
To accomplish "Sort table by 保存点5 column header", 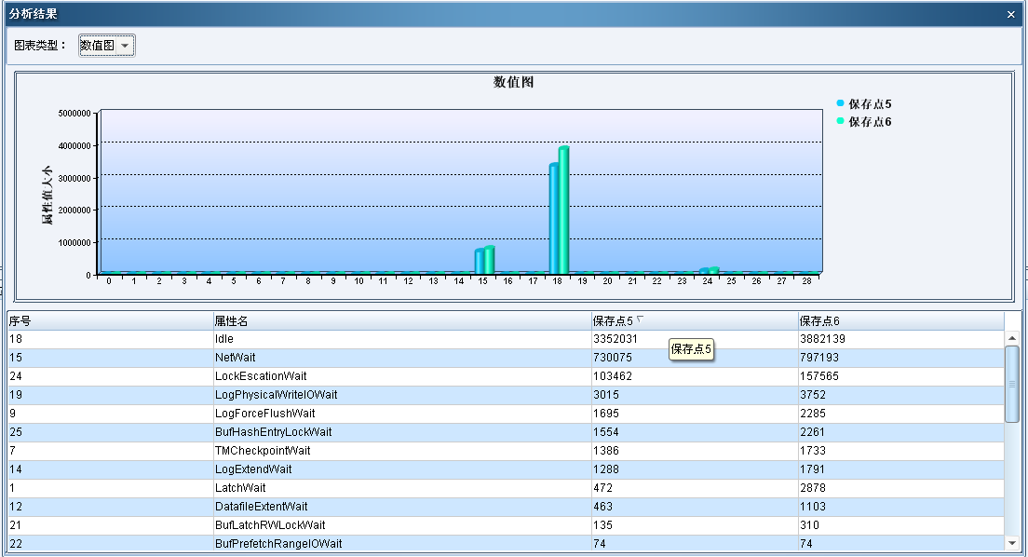I will (693, 320).
